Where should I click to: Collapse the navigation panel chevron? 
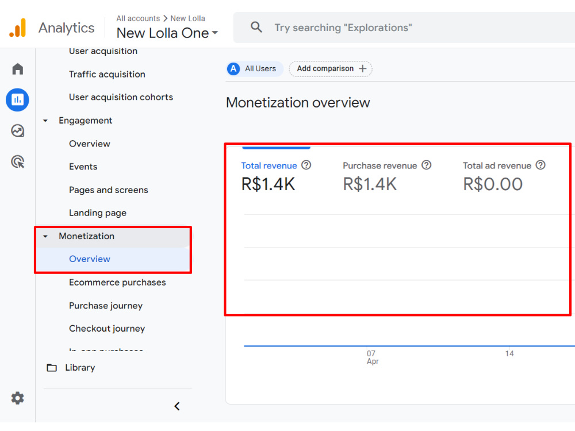(177, 406)
